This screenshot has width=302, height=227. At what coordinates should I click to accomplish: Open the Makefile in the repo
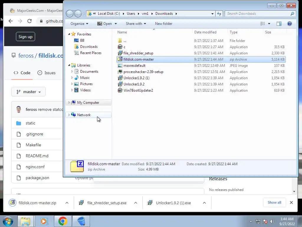point(33,145)
